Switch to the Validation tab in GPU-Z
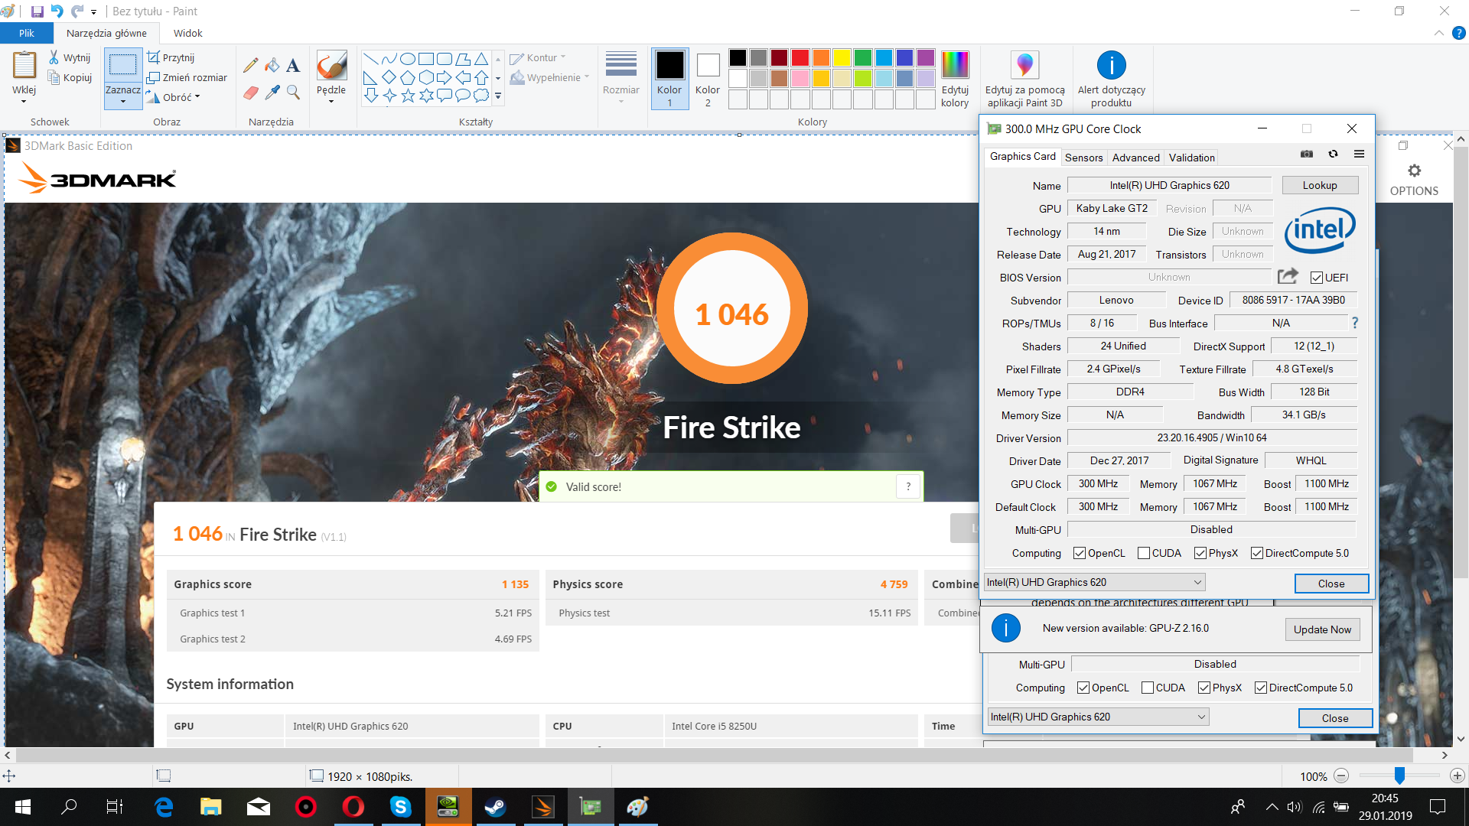This screenshot has width=1469, height=826. tap(1191, 158)
